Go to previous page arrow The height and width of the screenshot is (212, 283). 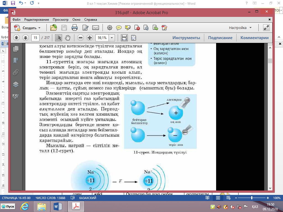point(16,38)
